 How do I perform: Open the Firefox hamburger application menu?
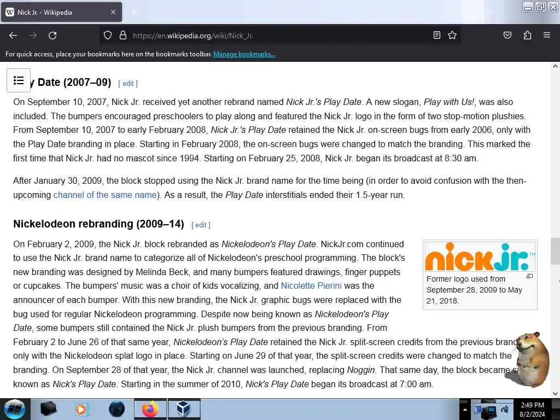coord(547,35)
